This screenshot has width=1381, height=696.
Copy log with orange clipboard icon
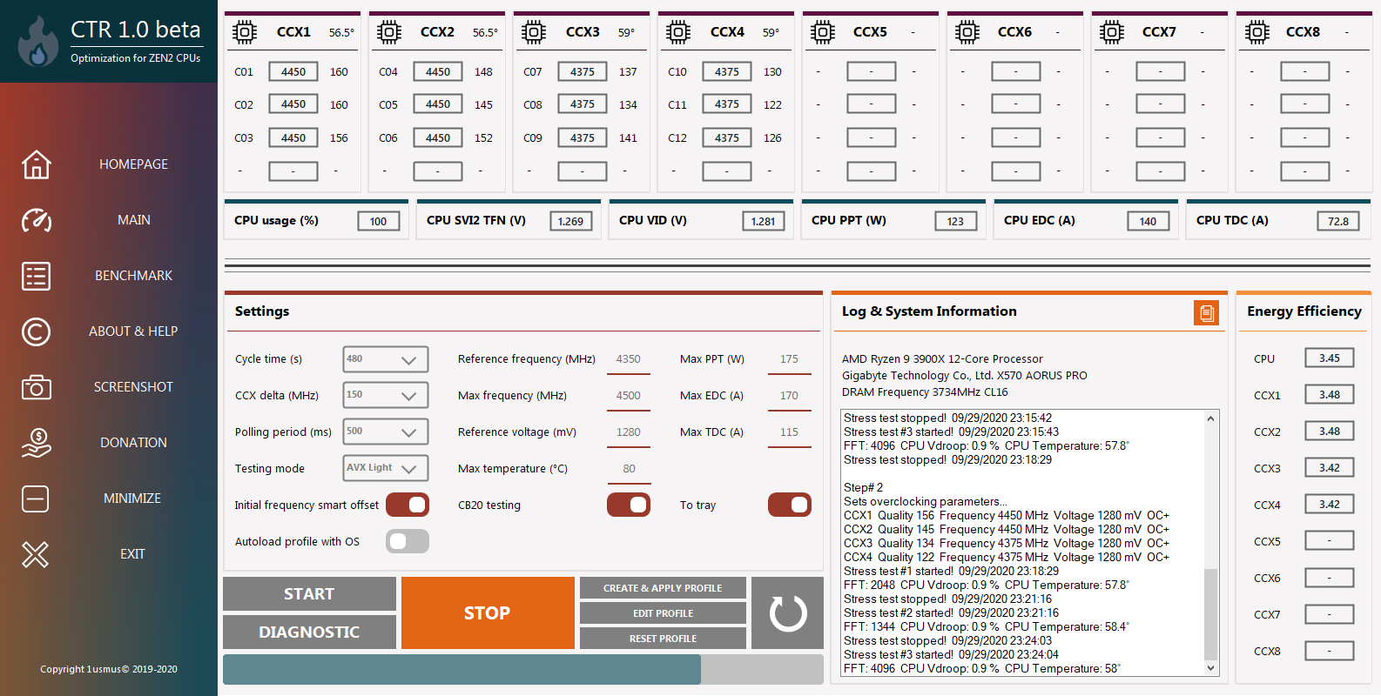[x=1206, y=312]
